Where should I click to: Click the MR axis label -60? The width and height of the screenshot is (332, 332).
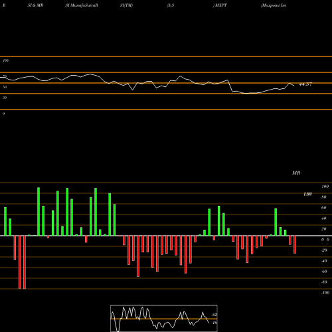click(x=324, y=272)
